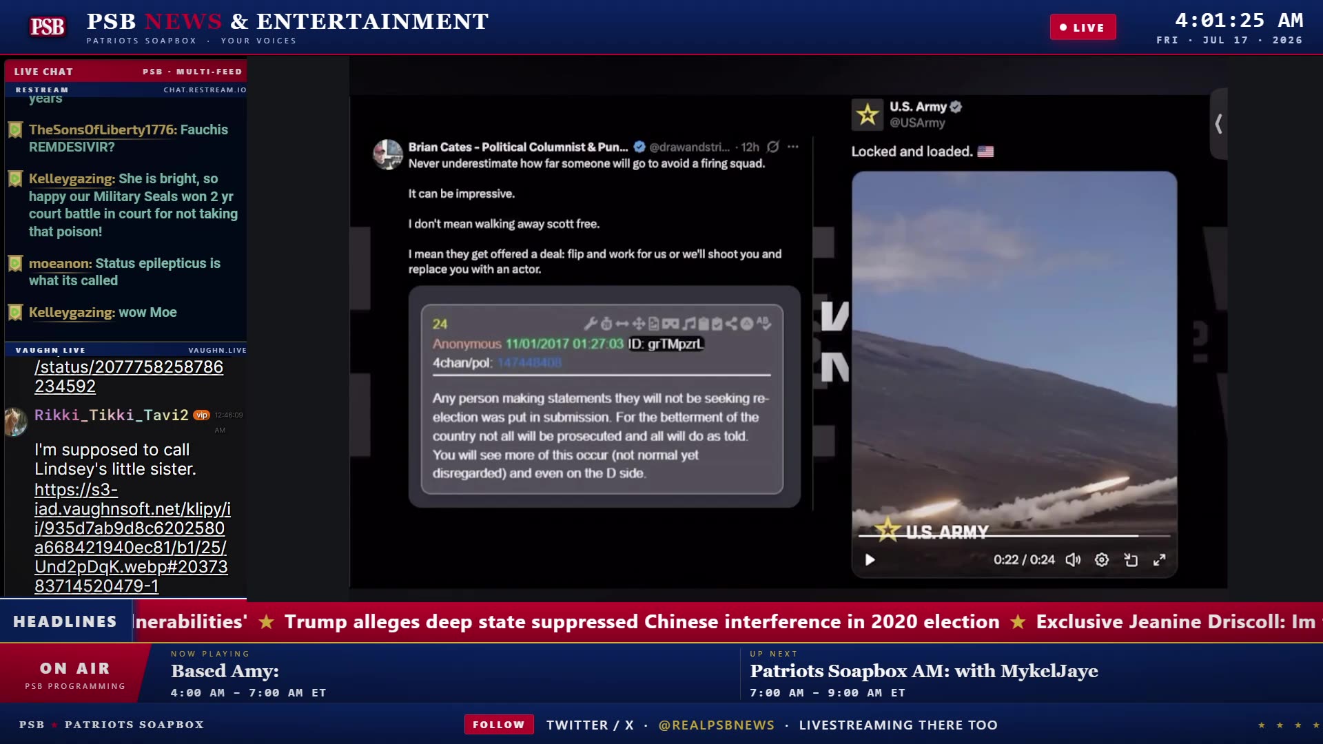Click the moeanon chat badge icon
Image resolution: width=1323 pixels, height=744 pixels.
(15, 263)
